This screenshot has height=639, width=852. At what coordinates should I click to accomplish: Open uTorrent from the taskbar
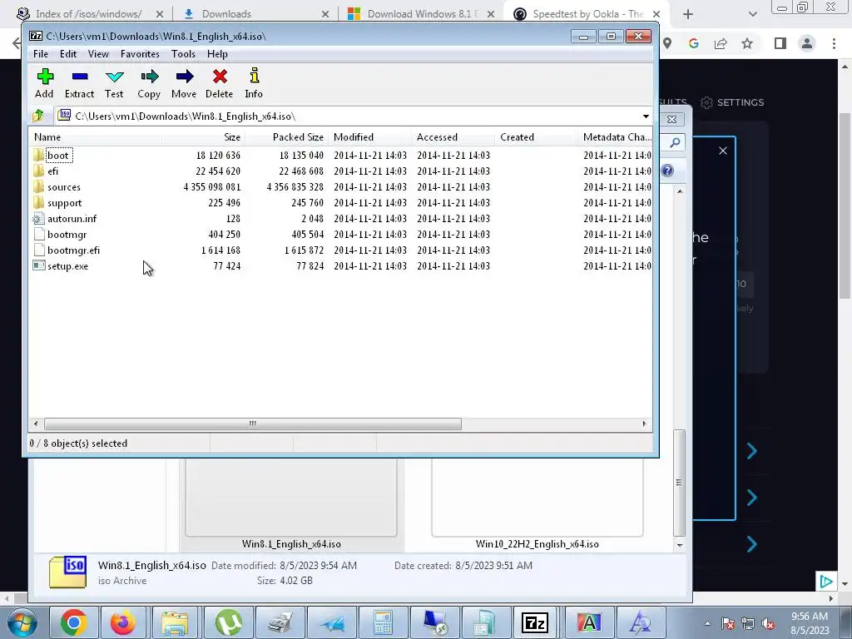click(x=228, y=622)
